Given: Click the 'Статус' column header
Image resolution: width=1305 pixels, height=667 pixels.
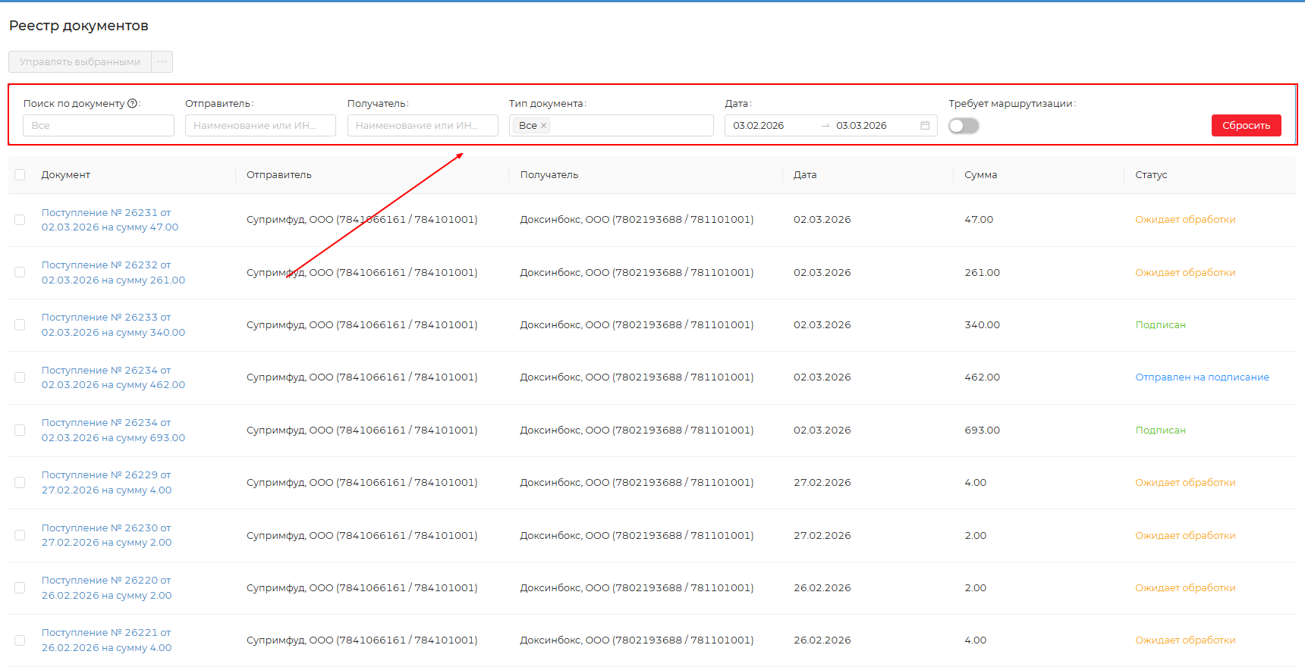Looking at the screenshot, I should point(1151,175).
